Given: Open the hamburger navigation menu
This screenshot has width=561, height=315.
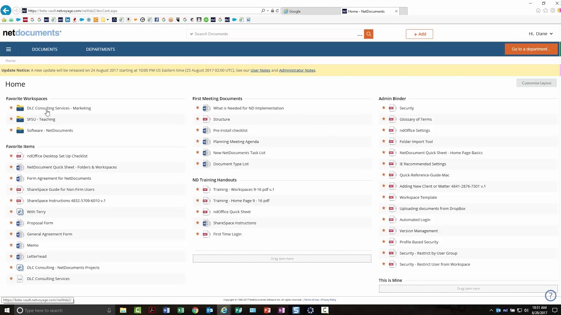Looking at the screenshot, I should click(x=8, y=49).
